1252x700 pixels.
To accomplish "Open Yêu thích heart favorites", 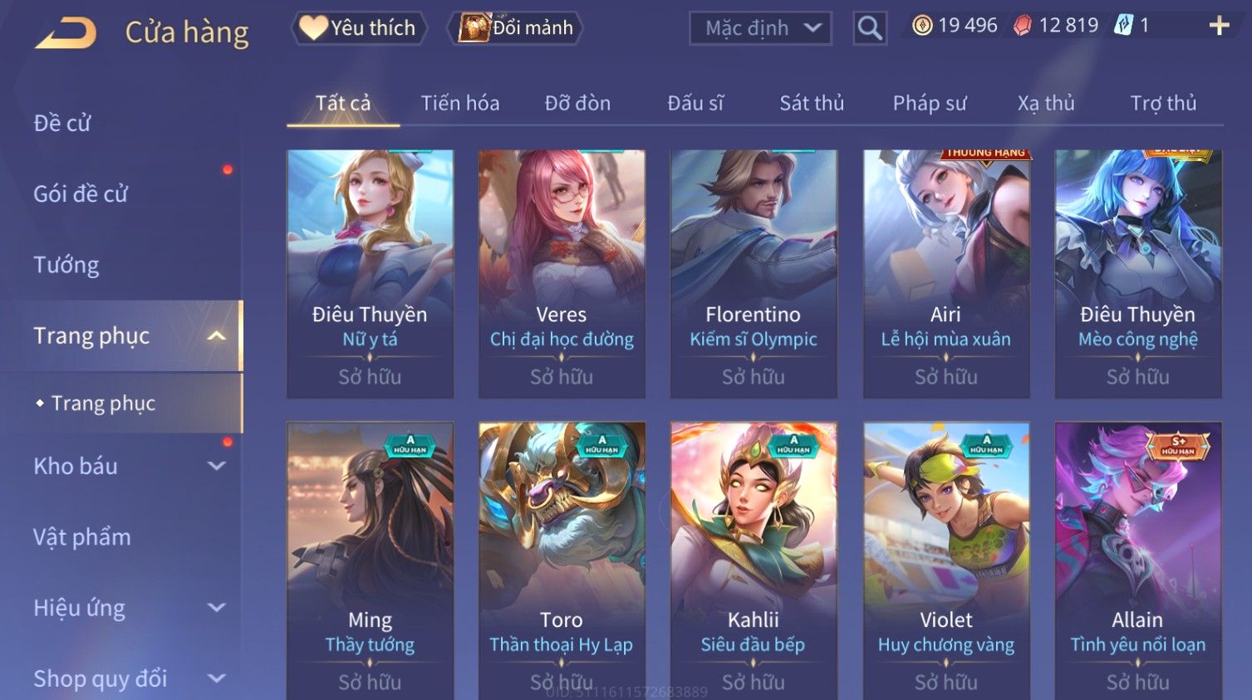I will (359, 28).
